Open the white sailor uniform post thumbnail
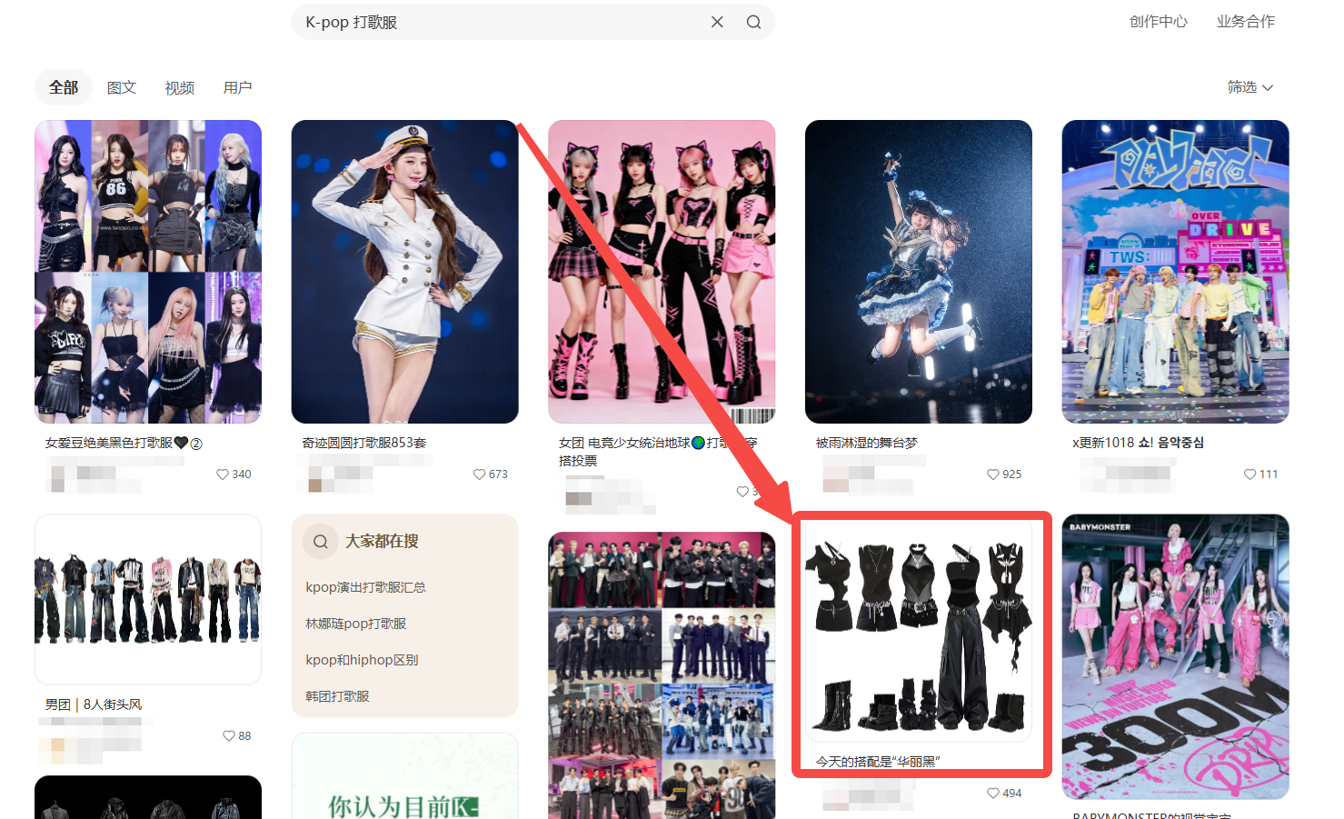Screen dimensions: 1344x819 (404, 271)
